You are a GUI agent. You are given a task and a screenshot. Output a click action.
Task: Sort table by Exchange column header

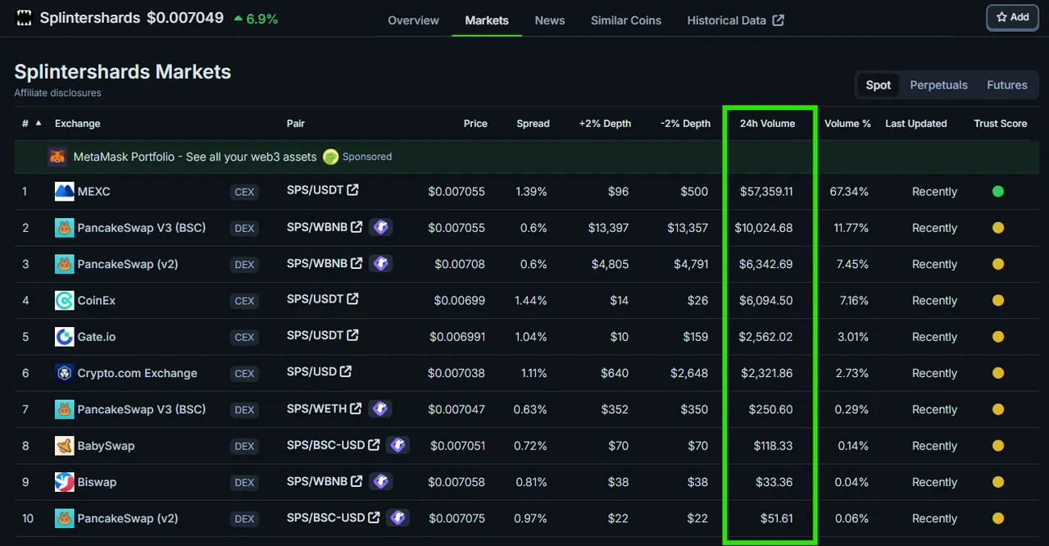coord(77,124)
